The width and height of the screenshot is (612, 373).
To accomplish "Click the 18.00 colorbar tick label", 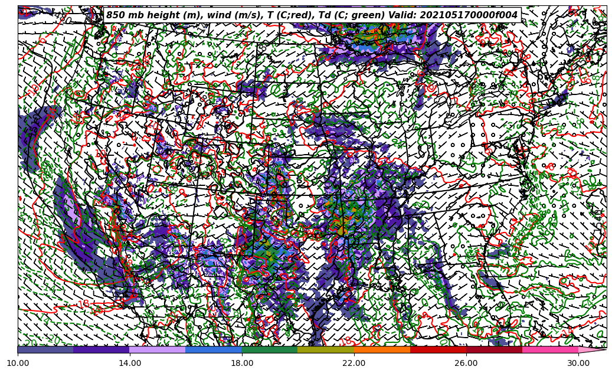I will coord(242,363).
